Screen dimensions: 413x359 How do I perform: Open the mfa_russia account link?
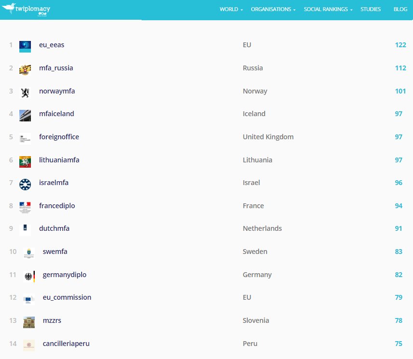[x=56, y=68]
